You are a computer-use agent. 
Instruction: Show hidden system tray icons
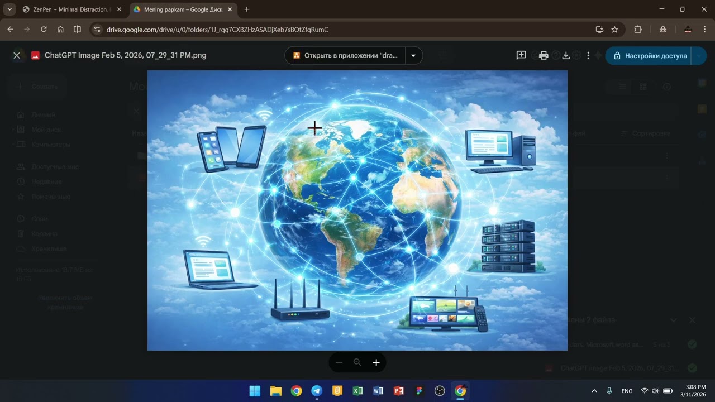pyautogui.click(x=594, y=391)
